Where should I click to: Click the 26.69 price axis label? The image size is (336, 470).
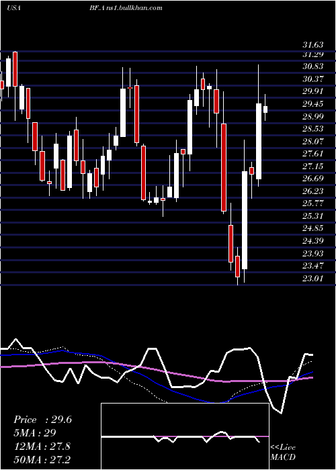(313, 179)
